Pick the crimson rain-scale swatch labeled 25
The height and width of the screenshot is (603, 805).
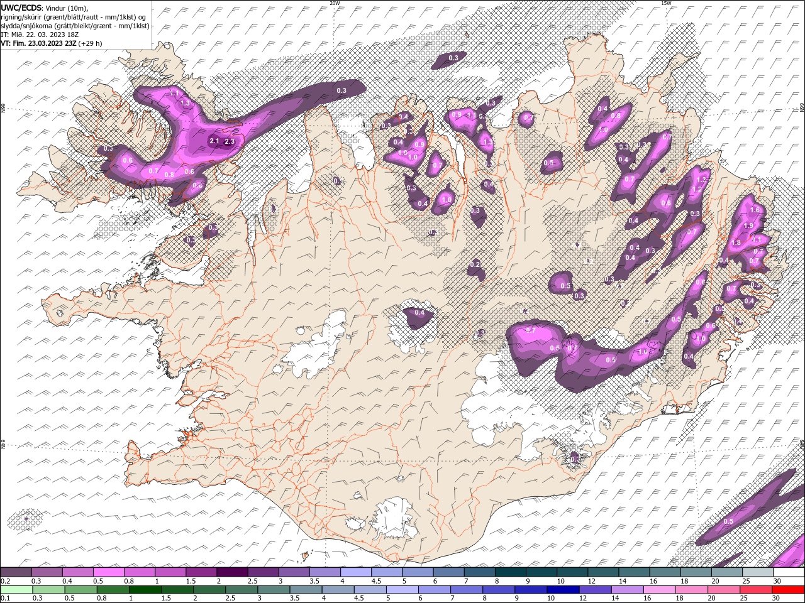click(x=755, y=590)
